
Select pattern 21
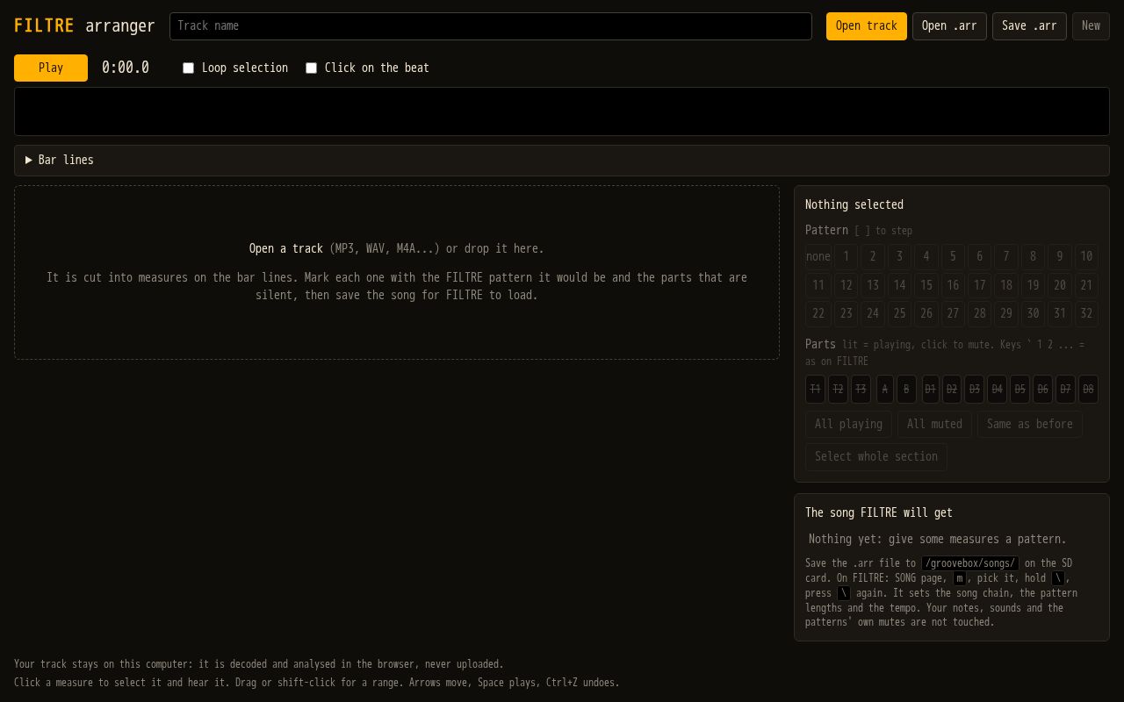coord(1086,285)
